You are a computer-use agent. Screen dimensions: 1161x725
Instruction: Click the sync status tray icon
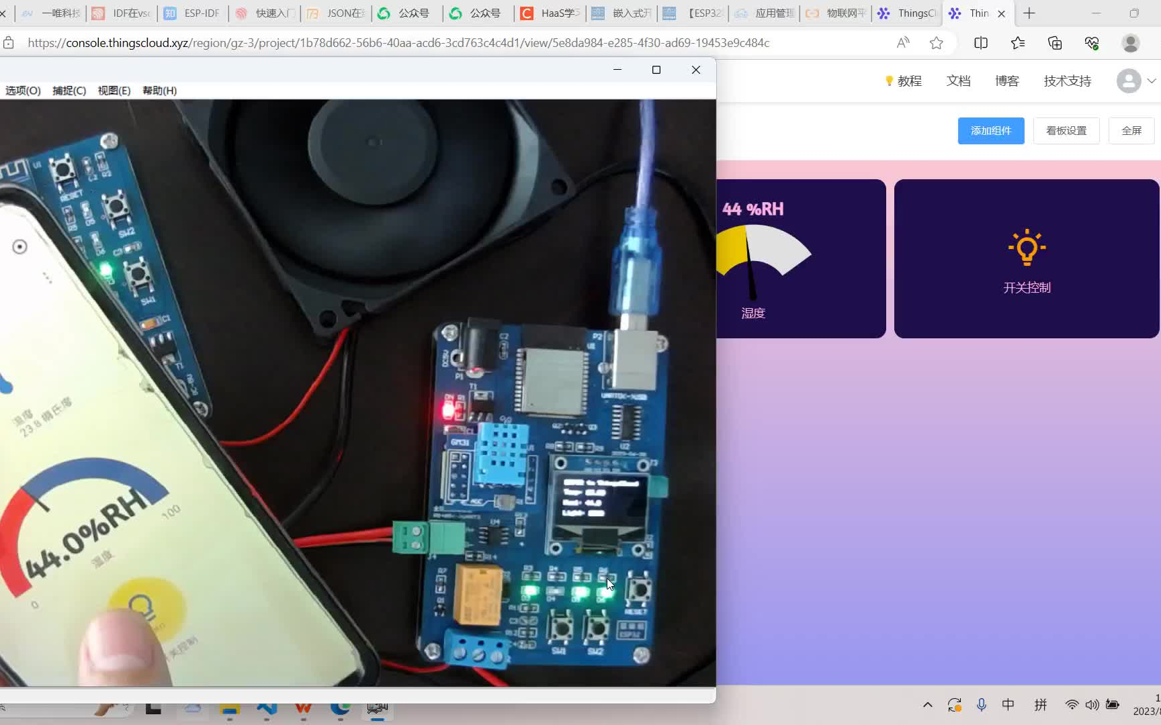coord(955,705)
